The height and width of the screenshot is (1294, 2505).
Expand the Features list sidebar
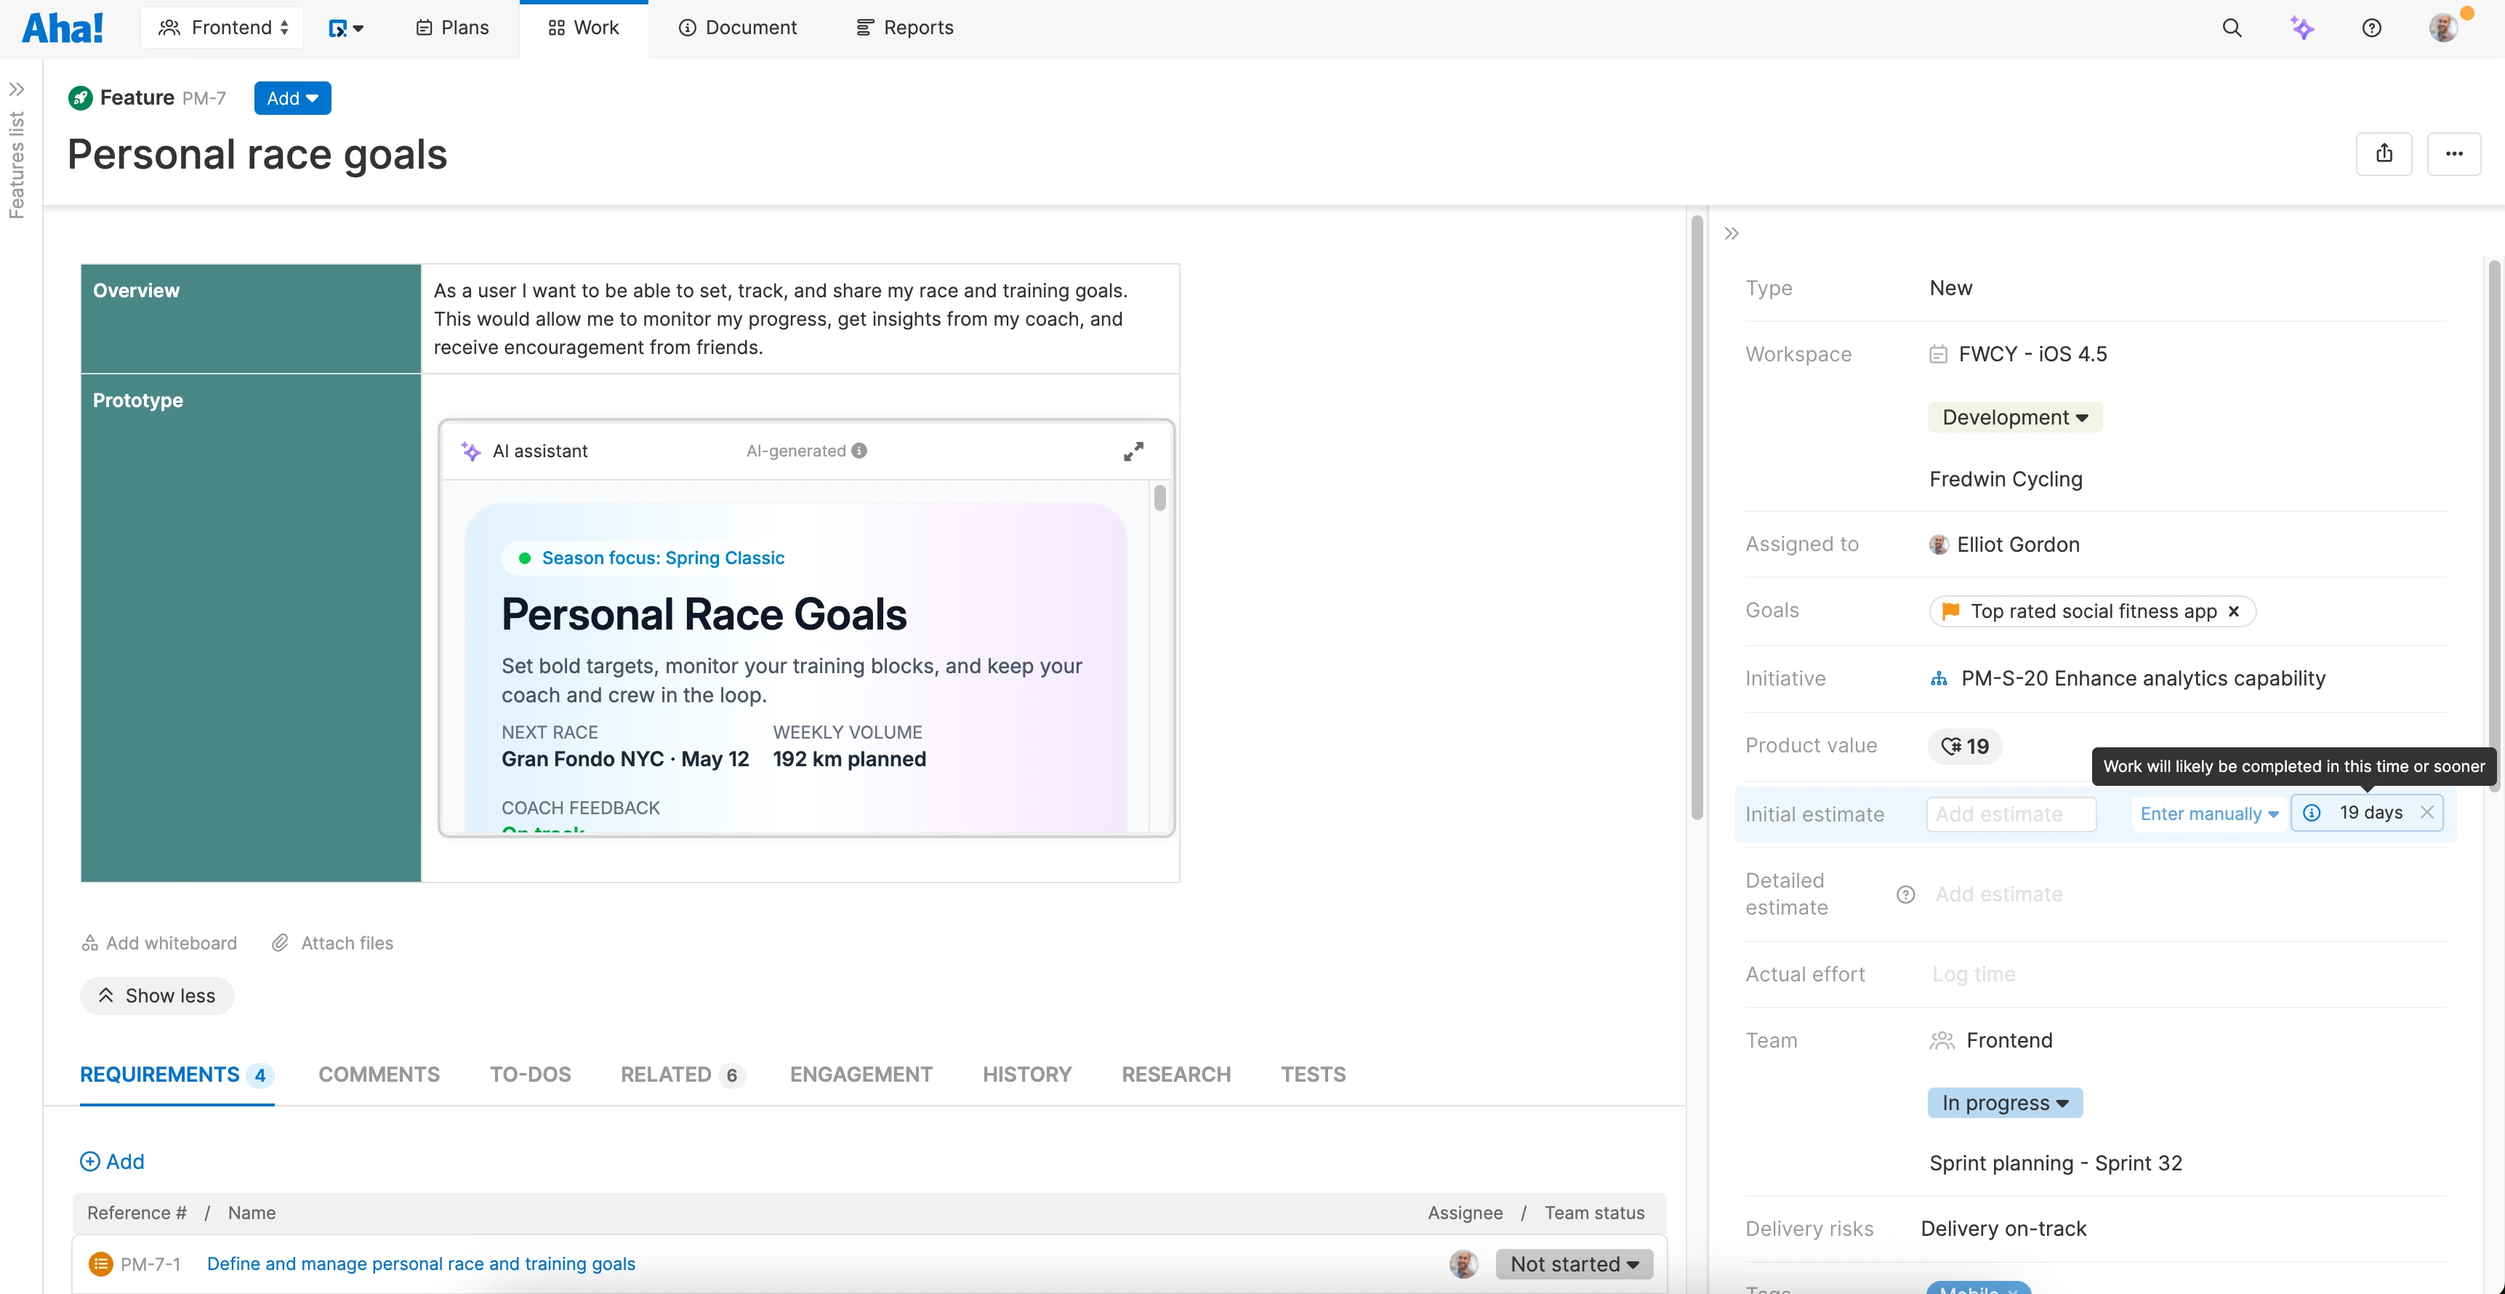click(x=17, y=89)
